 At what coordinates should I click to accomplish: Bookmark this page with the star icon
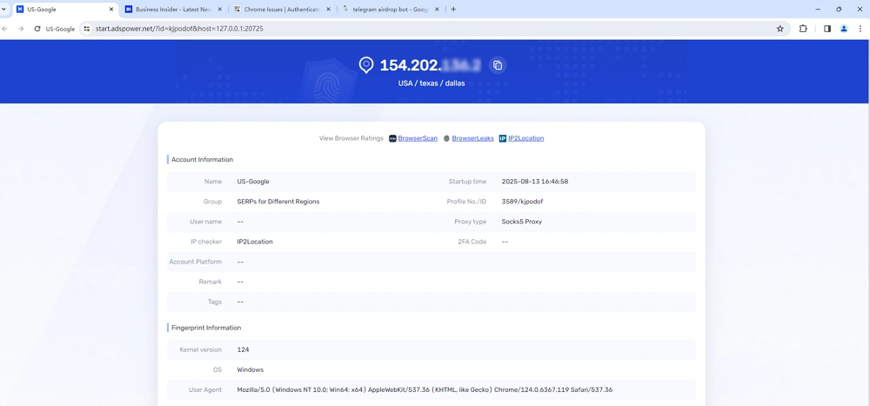[x=780, y=29]
